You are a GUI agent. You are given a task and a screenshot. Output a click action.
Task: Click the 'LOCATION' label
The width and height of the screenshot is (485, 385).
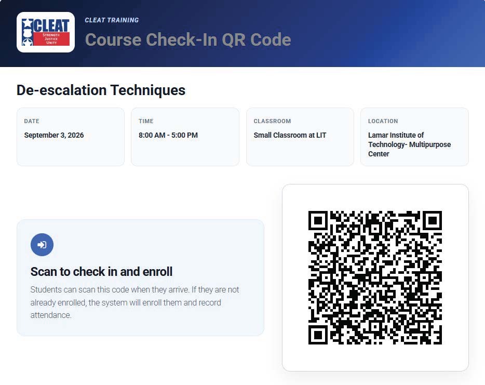click(x=383, y=121)
